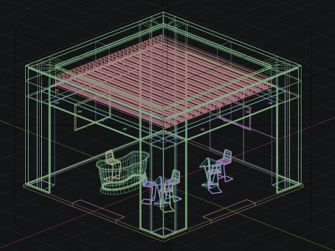Select the salmon floor rectangle at front right
Image resolution: width=335 pixels, height=251 pixels.
pyautogui.click(x=230, y=211)
